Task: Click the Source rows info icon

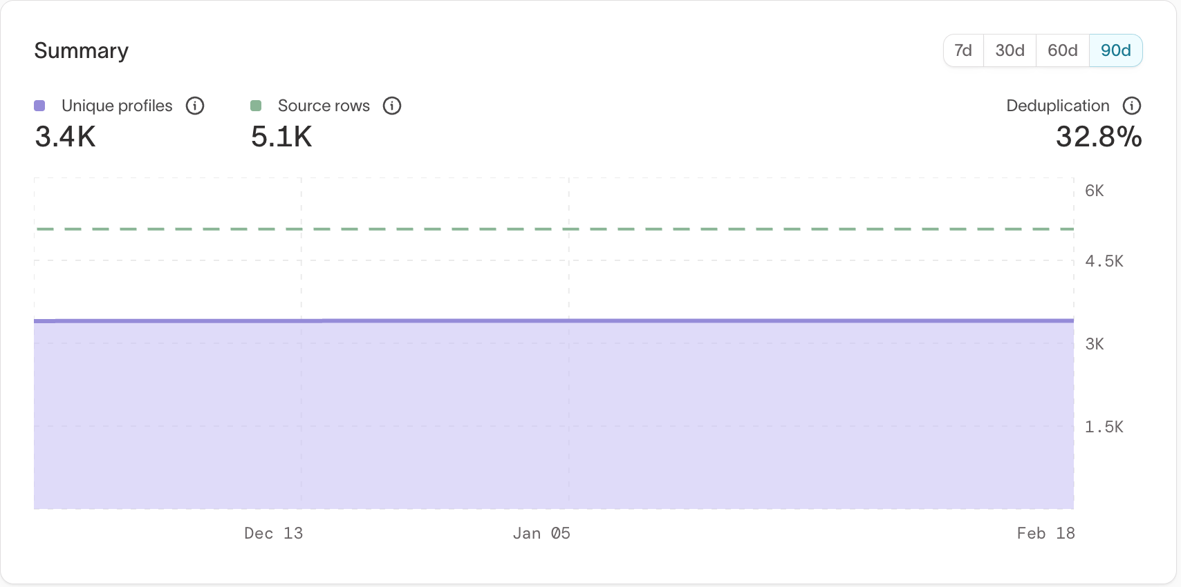Action: coord(392,106)
